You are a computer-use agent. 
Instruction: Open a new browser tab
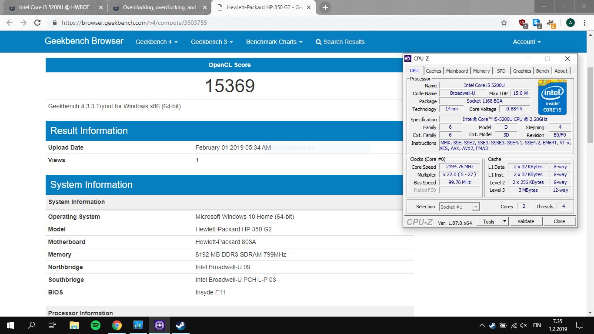click(x=325, y=7)
